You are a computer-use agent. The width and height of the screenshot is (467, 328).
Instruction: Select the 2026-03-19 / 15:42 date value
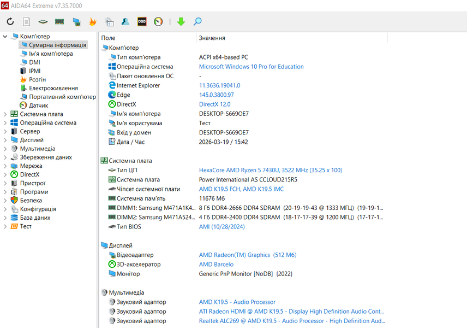point(223,142)
